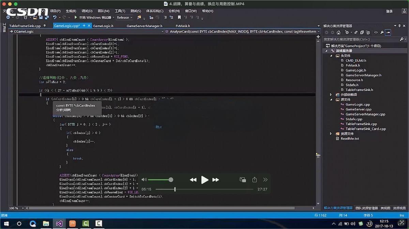Mute the video player volume icon

coord(144,180)
